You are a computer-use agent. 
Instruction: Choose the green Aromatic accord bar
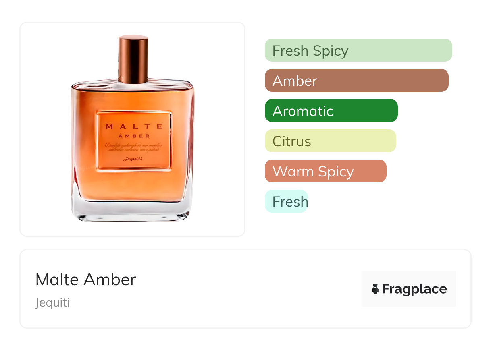tap(331, 111)
